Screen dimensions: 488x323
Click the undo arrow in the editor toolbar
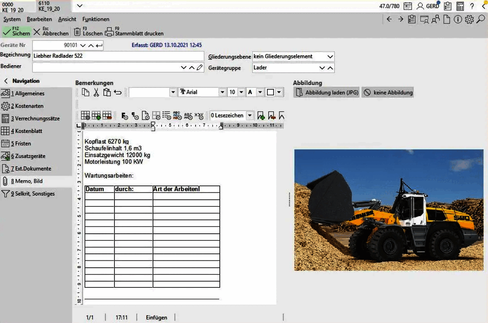pos(118,93)
